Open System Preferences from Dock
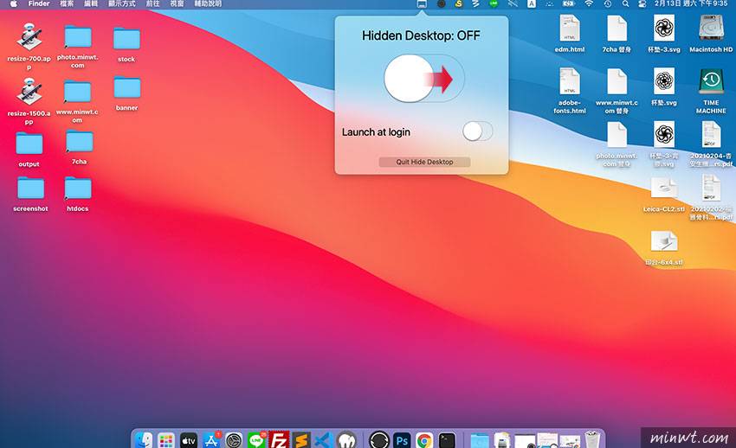This screenshot has width=736, height=448. click(x=234, y=440)
